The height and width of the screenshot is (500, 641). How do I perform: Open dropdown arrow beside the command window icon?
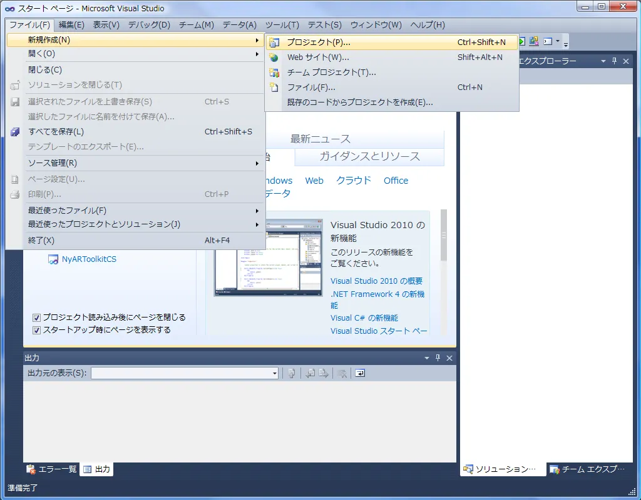(x=558, y=41)
